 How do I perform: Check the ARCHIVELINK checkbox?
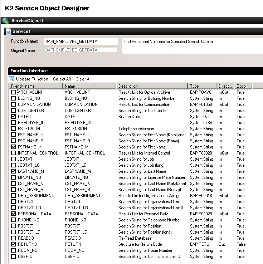[x=14, y=92]
